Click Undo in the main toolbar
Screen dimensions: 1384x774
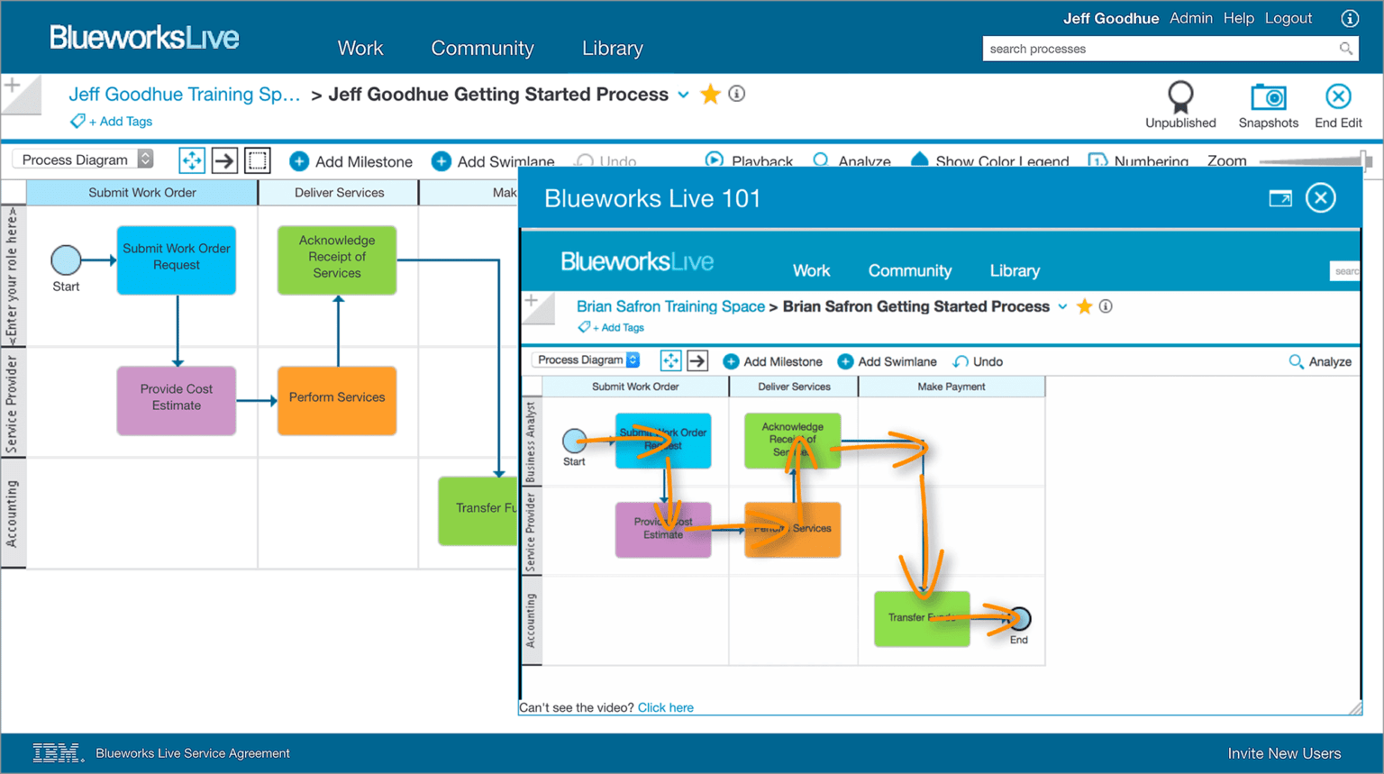tap(606, 161)
